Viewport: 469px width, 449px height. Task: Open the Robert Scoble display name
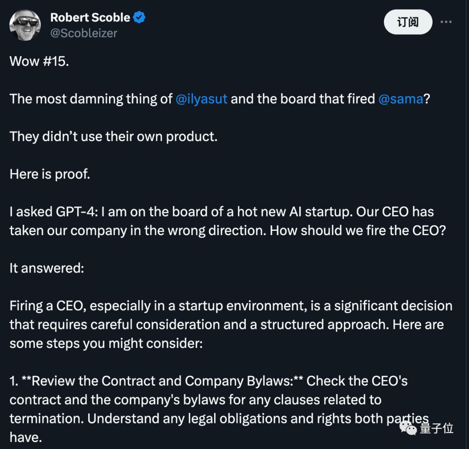90,17
